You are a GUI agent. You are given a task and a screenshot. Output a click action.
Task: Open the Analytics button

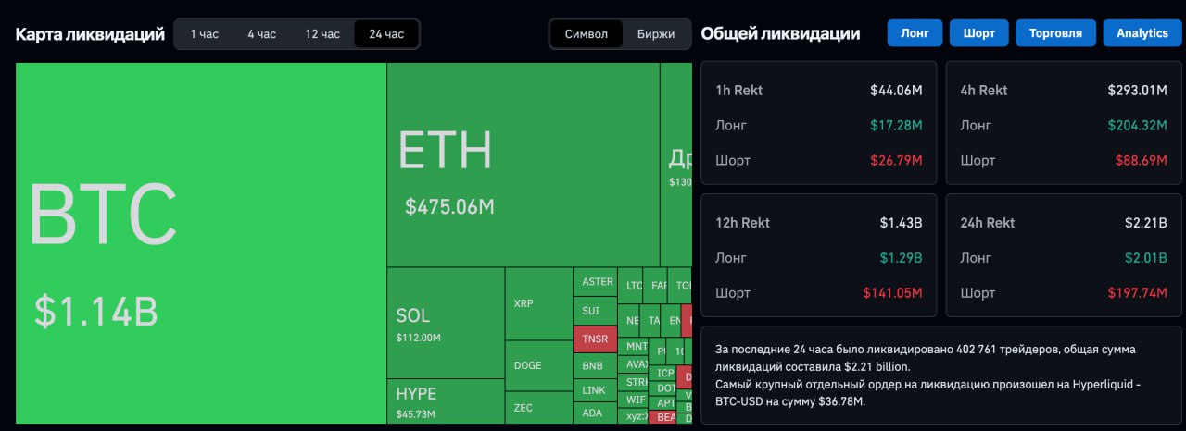[1142, 33]
